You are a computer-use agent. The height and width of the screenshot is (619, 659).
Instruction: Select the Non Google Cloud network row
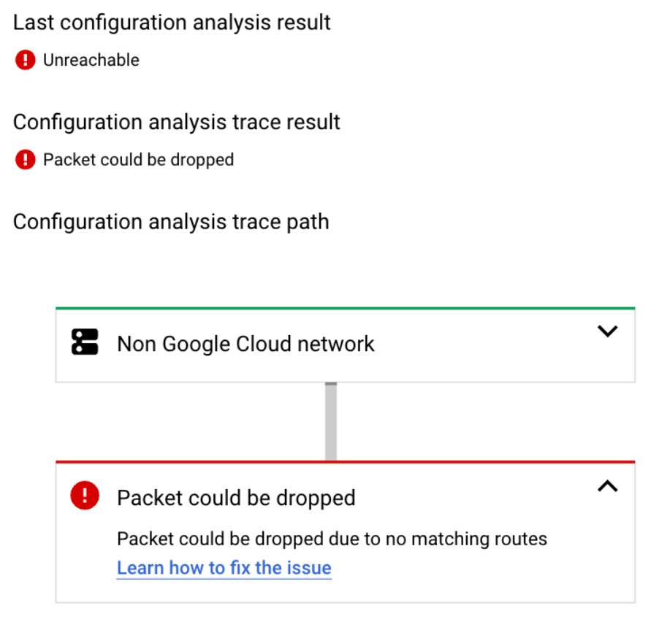pos(245,344)
